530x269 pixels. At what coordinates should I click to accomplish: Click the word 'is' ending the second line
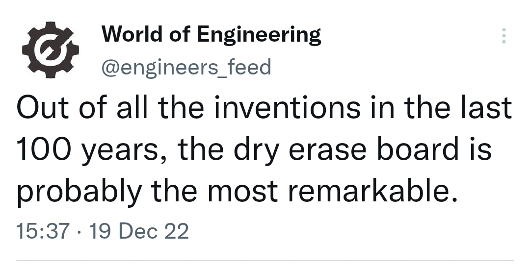click(481, 151)
